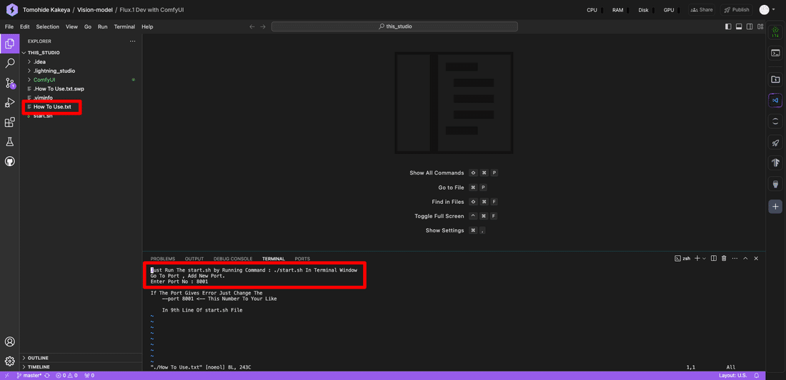Open the Drive folder app icon
786x380 pixels.
(x=775, y=79)
